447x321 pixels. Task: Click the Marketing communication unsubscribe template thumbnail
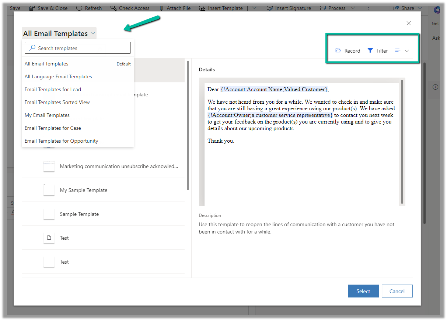[x=49, y=166]
